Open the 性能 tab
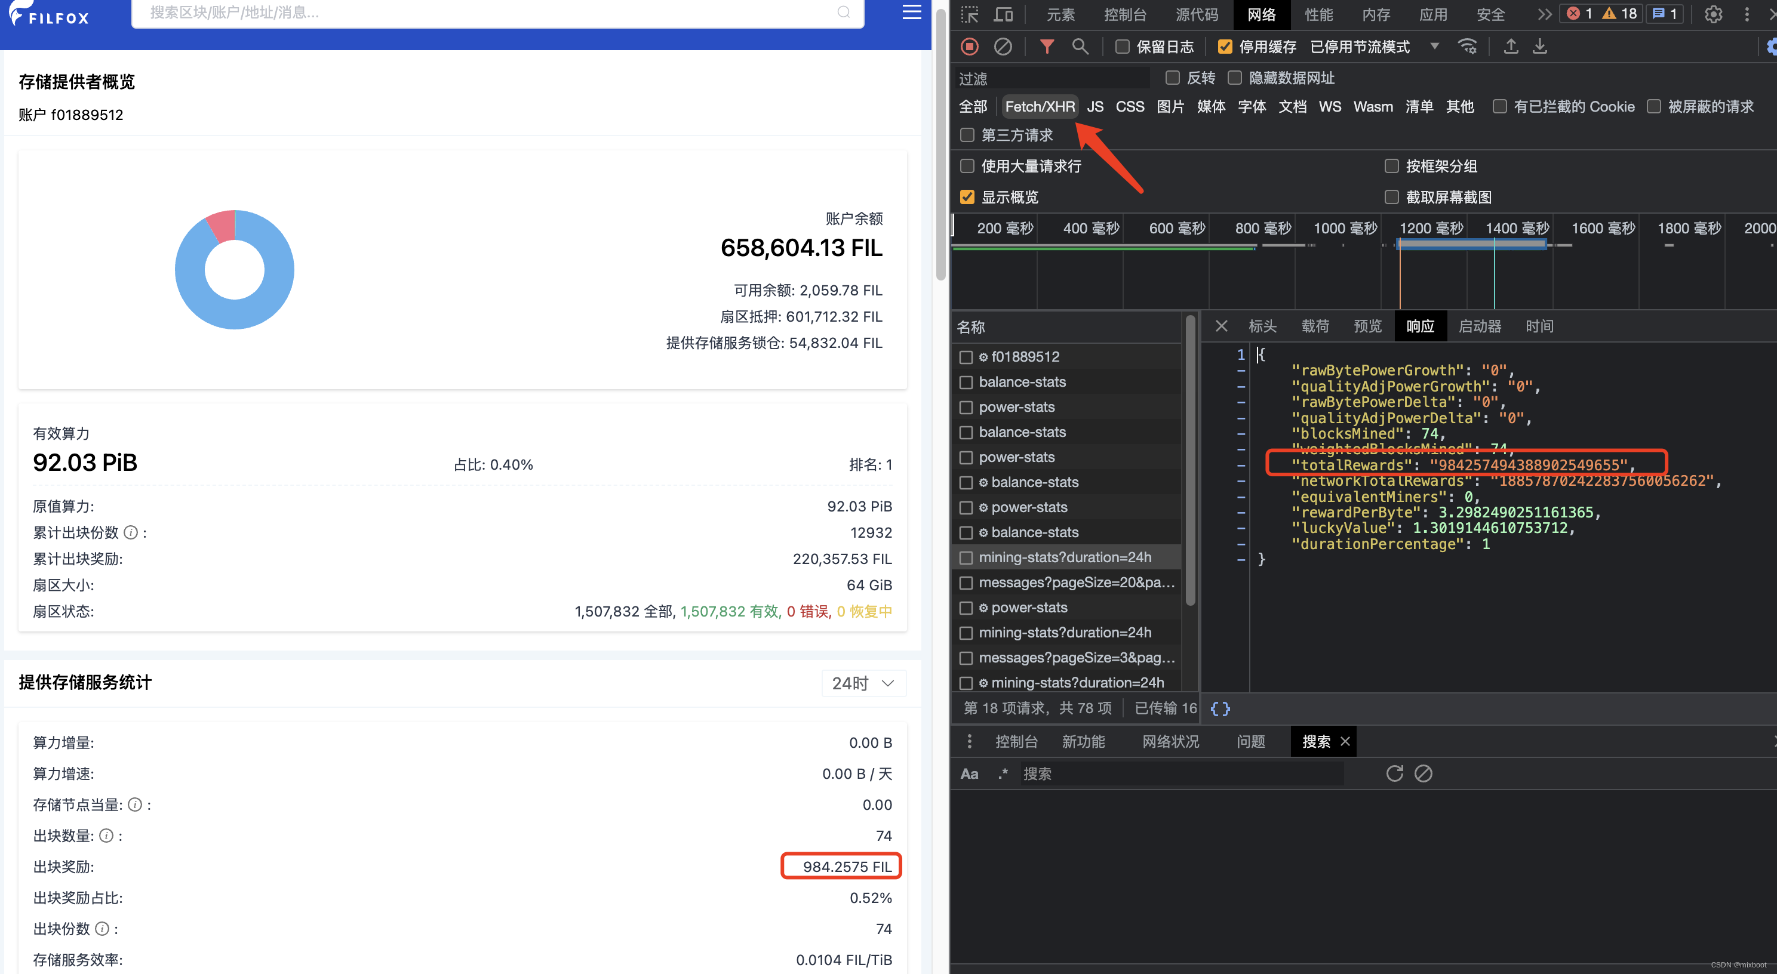The height and width of the screenshot is (974, 1777). point(1318,14)
